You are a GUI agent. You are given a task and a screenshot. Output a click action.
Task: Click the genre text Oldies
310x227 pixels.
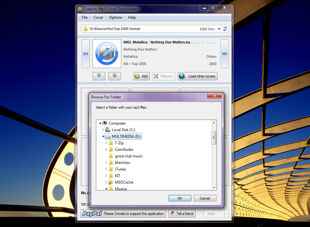tap(211, 57)
